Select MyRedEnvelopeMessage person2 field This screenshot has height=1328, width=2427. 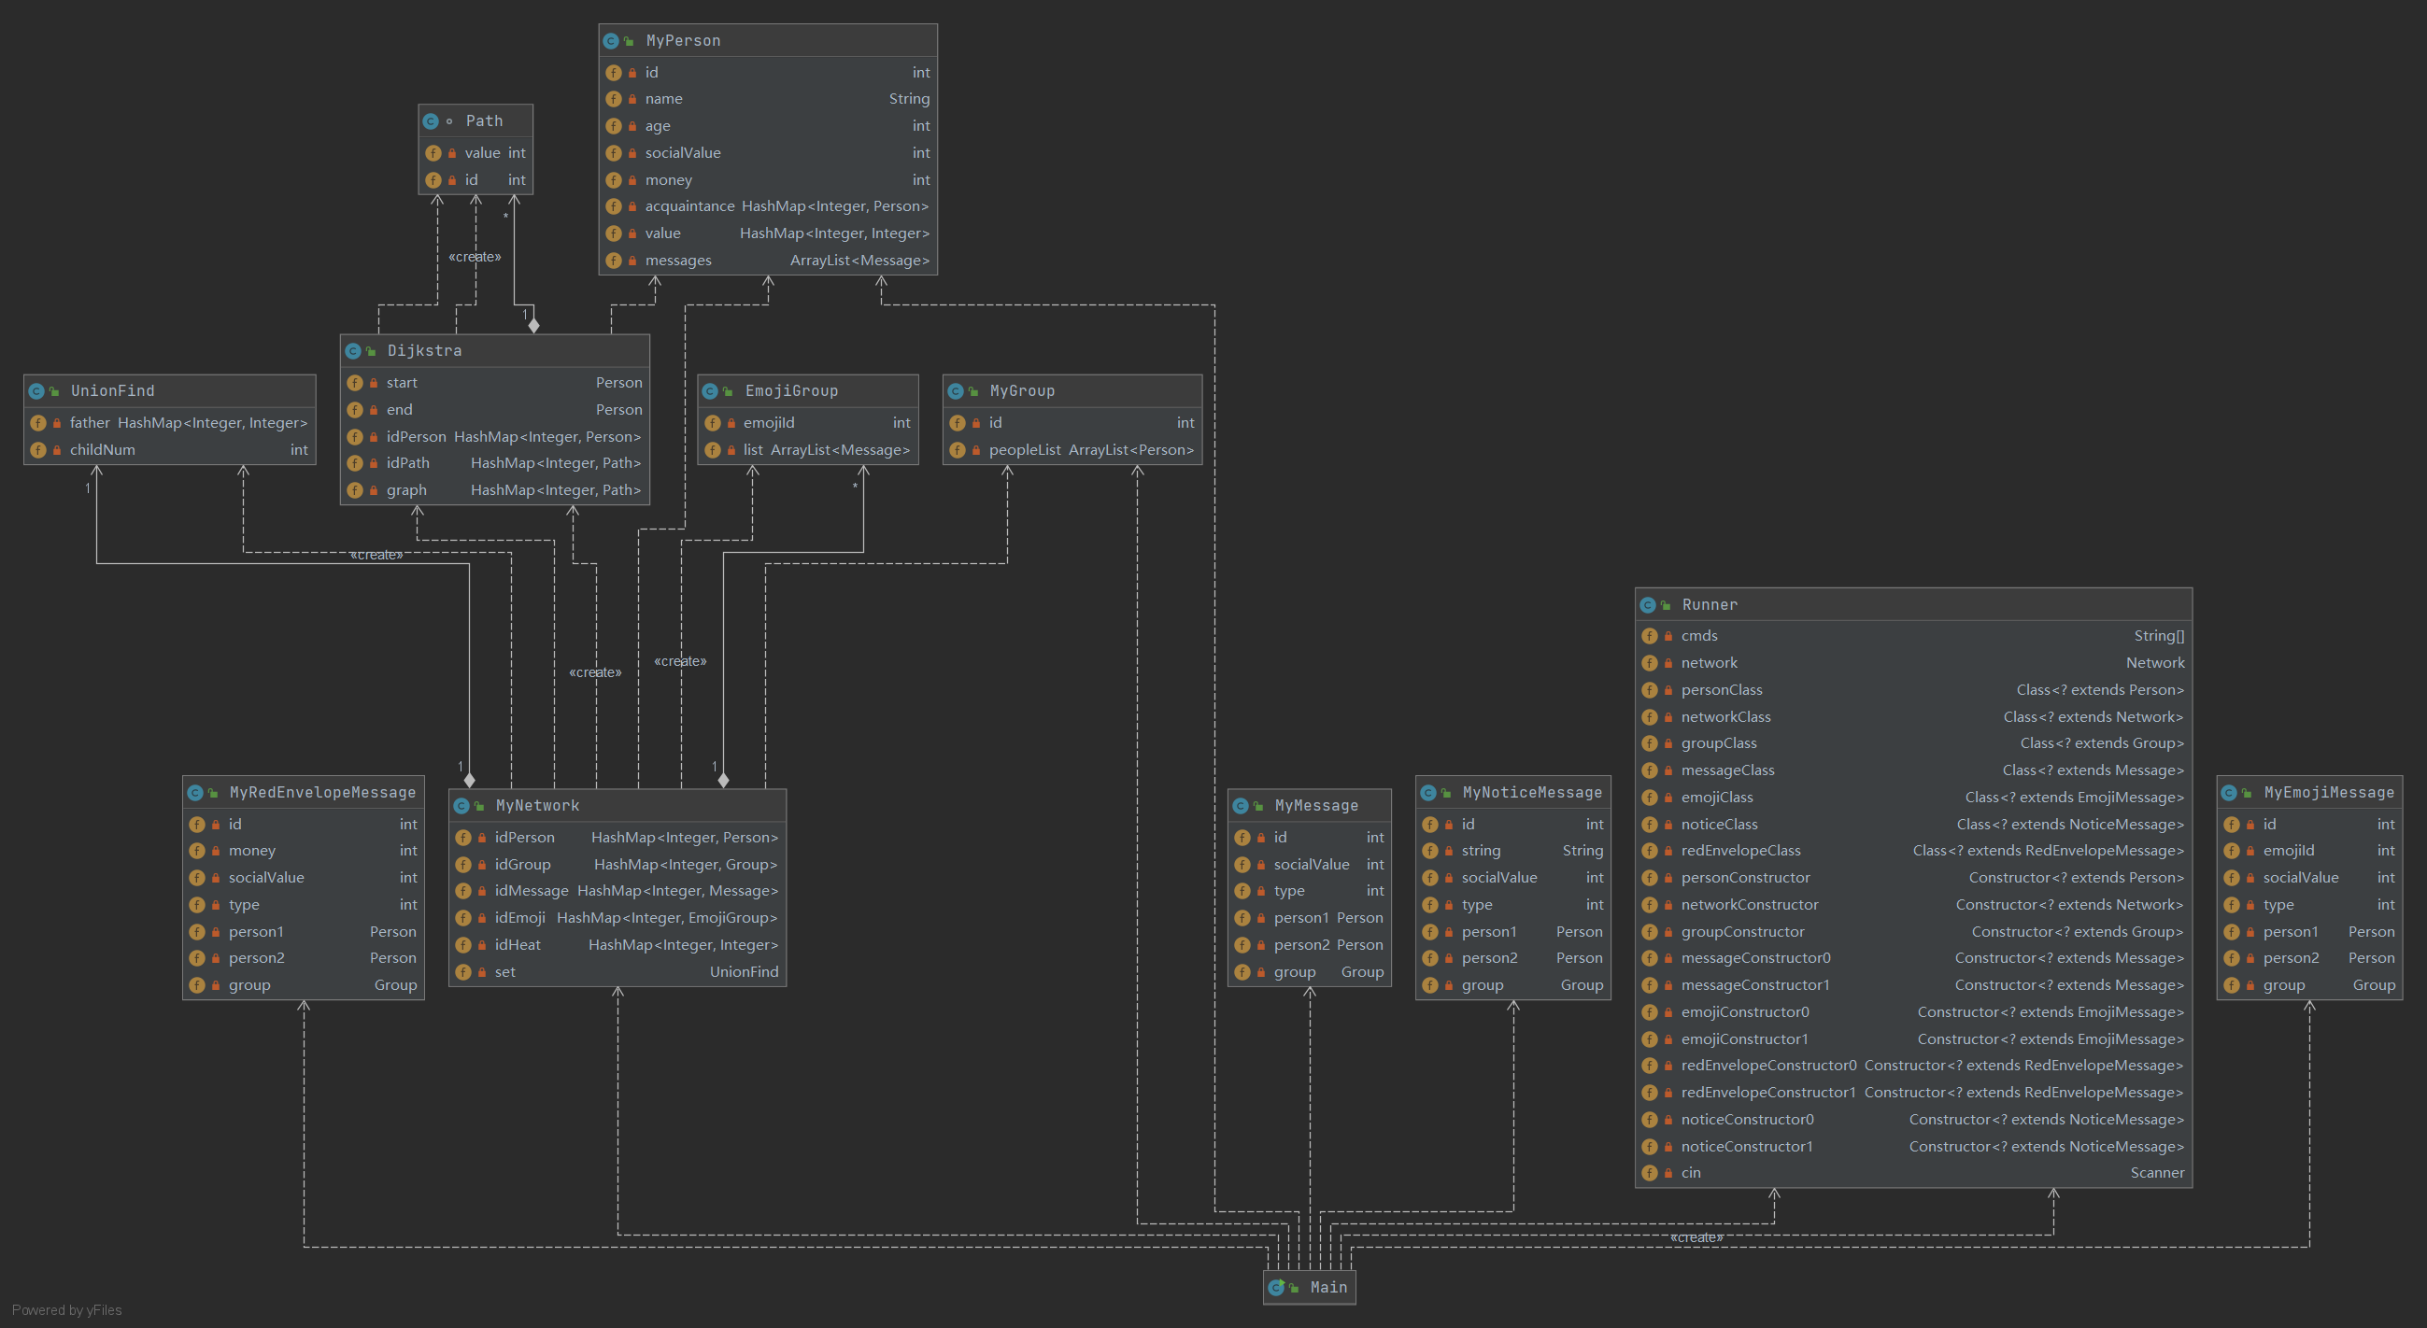pos(304,958)
